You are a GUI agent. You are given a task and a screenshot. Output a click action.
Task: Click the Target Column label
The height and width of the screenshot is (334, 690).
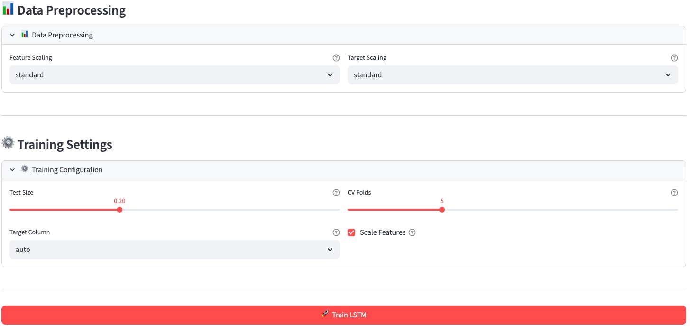(x=29, y=232)
